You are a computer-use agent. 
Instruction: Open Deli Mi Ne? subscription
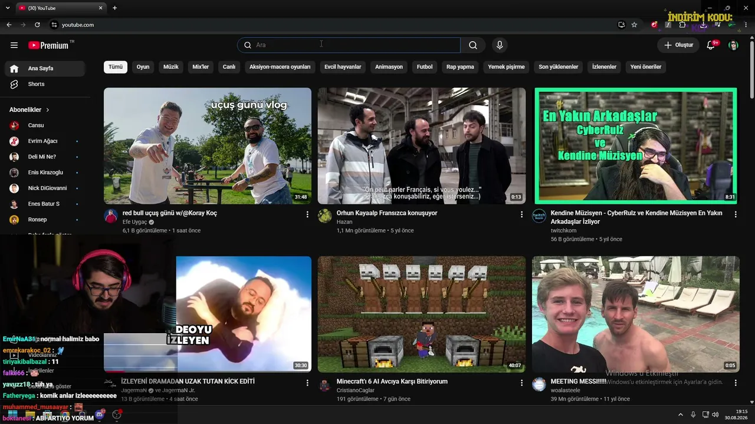pos(45,157)
